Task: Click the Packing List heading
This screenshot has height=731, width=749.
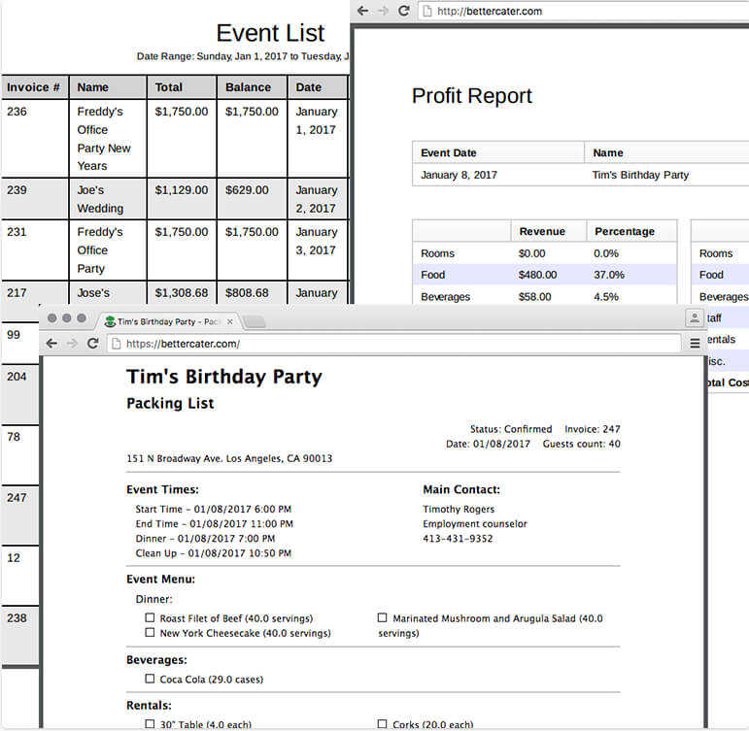Action: click(x=170, y=404)
